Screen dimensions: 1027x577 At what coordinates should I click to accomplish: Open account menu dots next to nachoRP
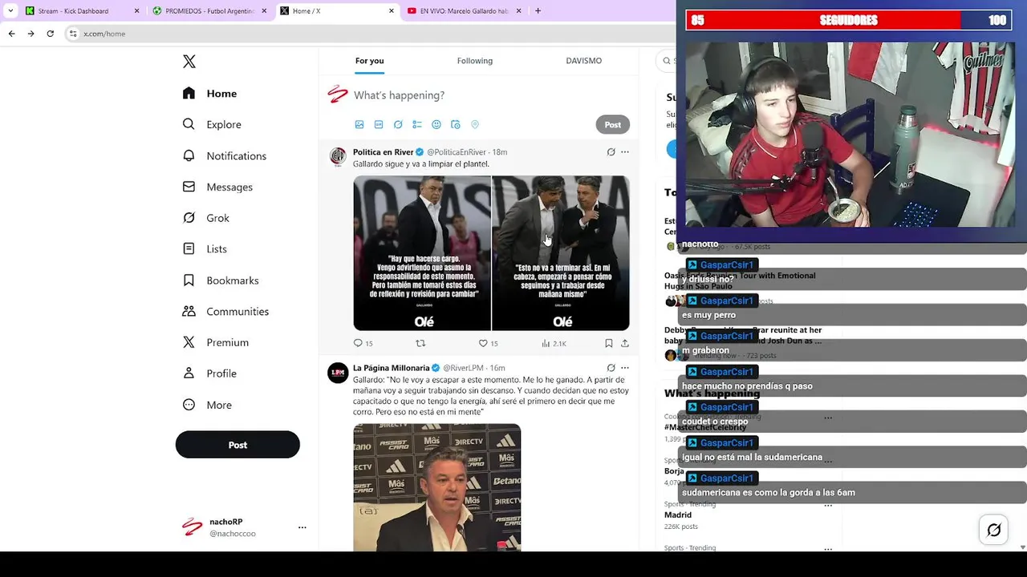[x=302, y=527]
